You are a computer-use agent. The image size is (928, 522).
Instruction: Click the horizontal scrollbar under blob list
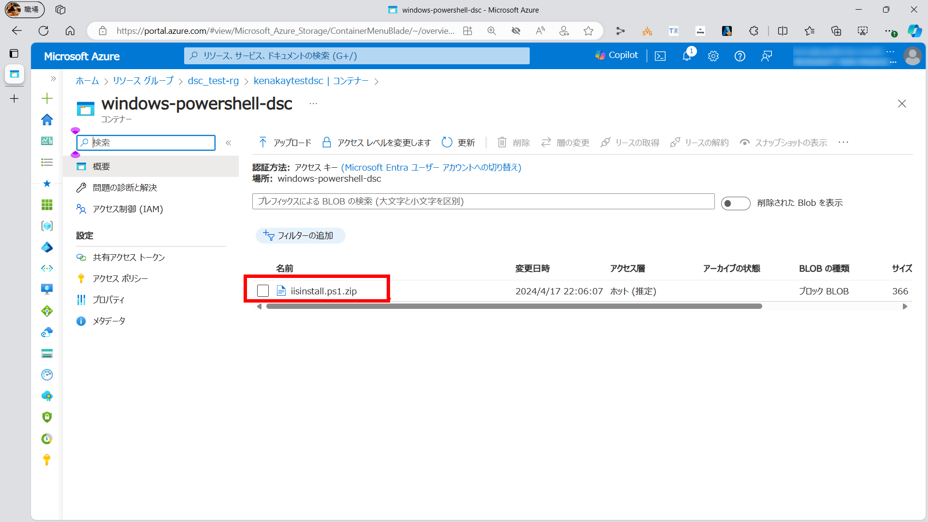tap(513, 306)
